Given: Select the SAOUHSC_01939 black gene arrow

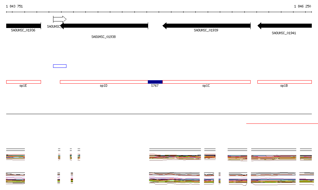Looking at the screenshot, I should point(207,26).
